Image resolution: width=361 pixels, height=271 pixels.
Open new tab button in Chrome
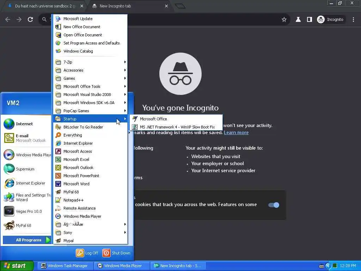click(180, 6)
